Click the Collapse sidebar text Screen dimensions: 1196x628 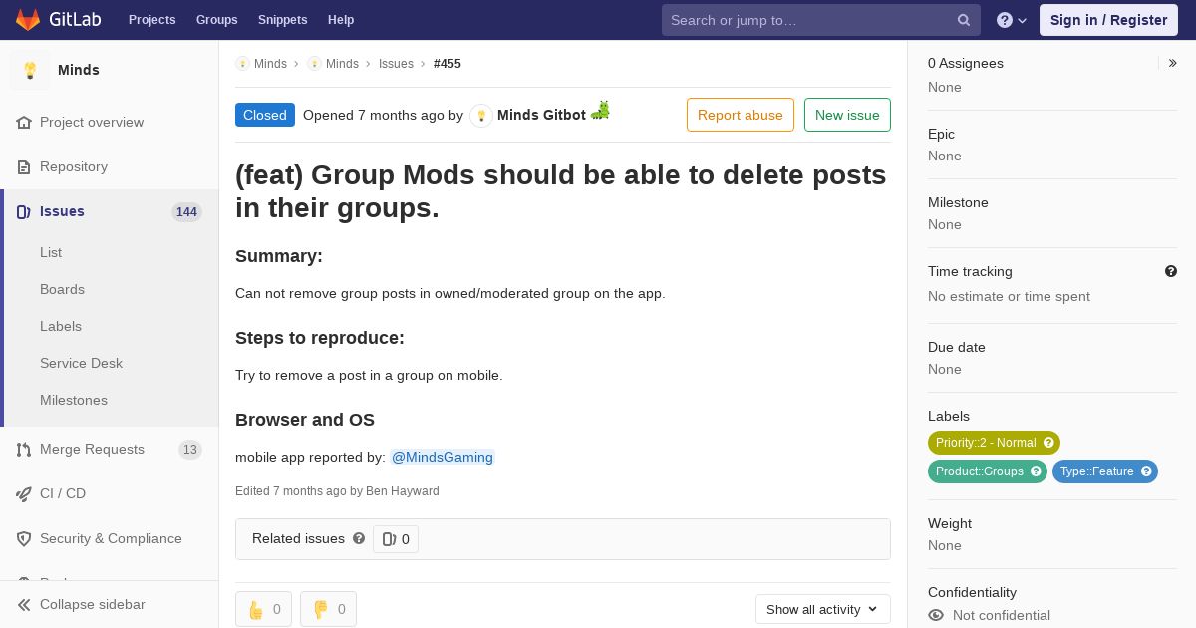tap(93, 605)
